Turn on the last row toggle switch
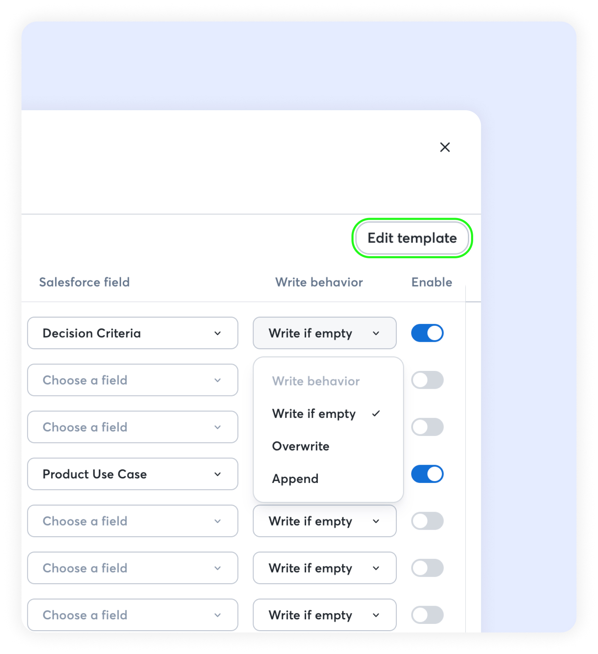598x654 pixels. [x=427, y=615]
